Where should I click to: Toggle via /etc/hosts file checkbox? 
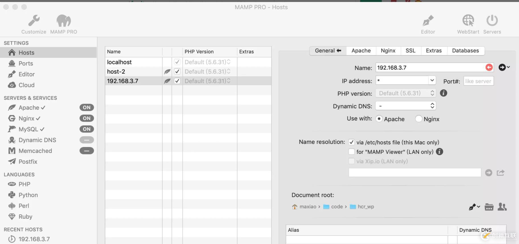click(x=352, y=142)
